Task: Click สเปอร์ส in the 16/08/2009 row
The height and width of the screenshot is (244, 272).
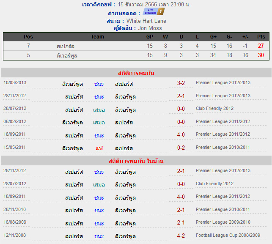Action: coord(74,224)
